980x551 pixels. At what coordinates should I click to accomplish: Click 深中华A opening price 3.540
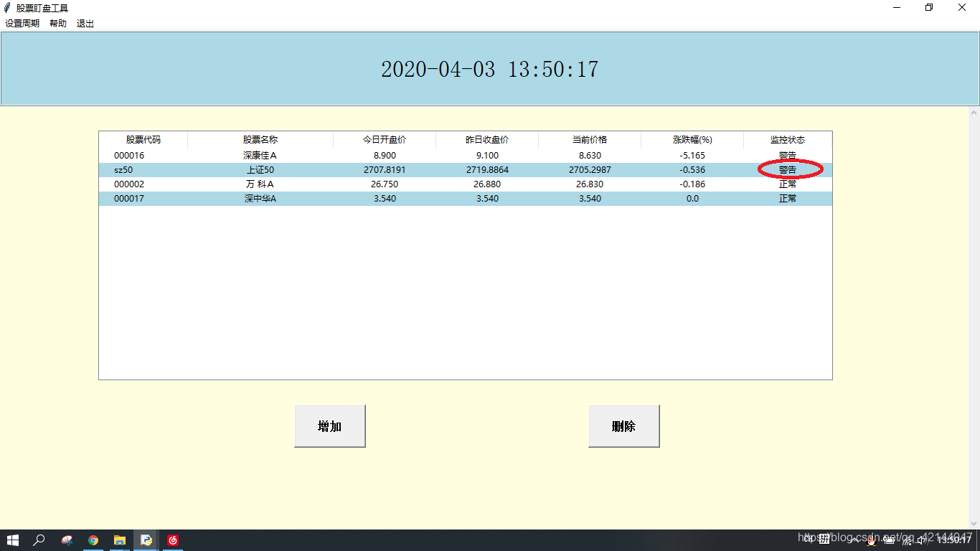pos(385,199)
